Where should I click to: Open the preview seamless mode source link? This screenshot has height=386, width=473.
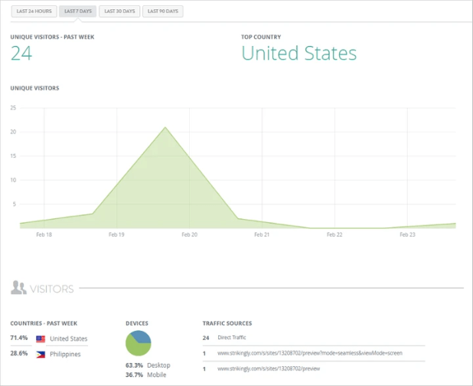309,353
